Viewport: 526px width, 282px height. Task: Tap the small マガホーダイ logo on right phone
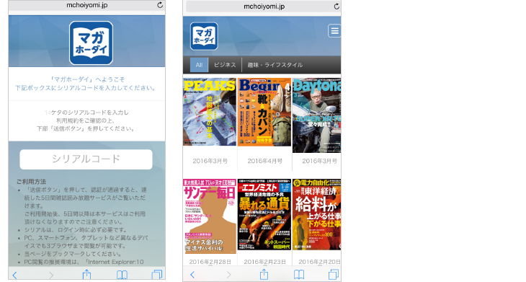204,36
